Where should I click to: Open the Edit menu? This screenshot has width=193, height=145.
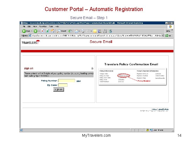click(x=29, y=26)
